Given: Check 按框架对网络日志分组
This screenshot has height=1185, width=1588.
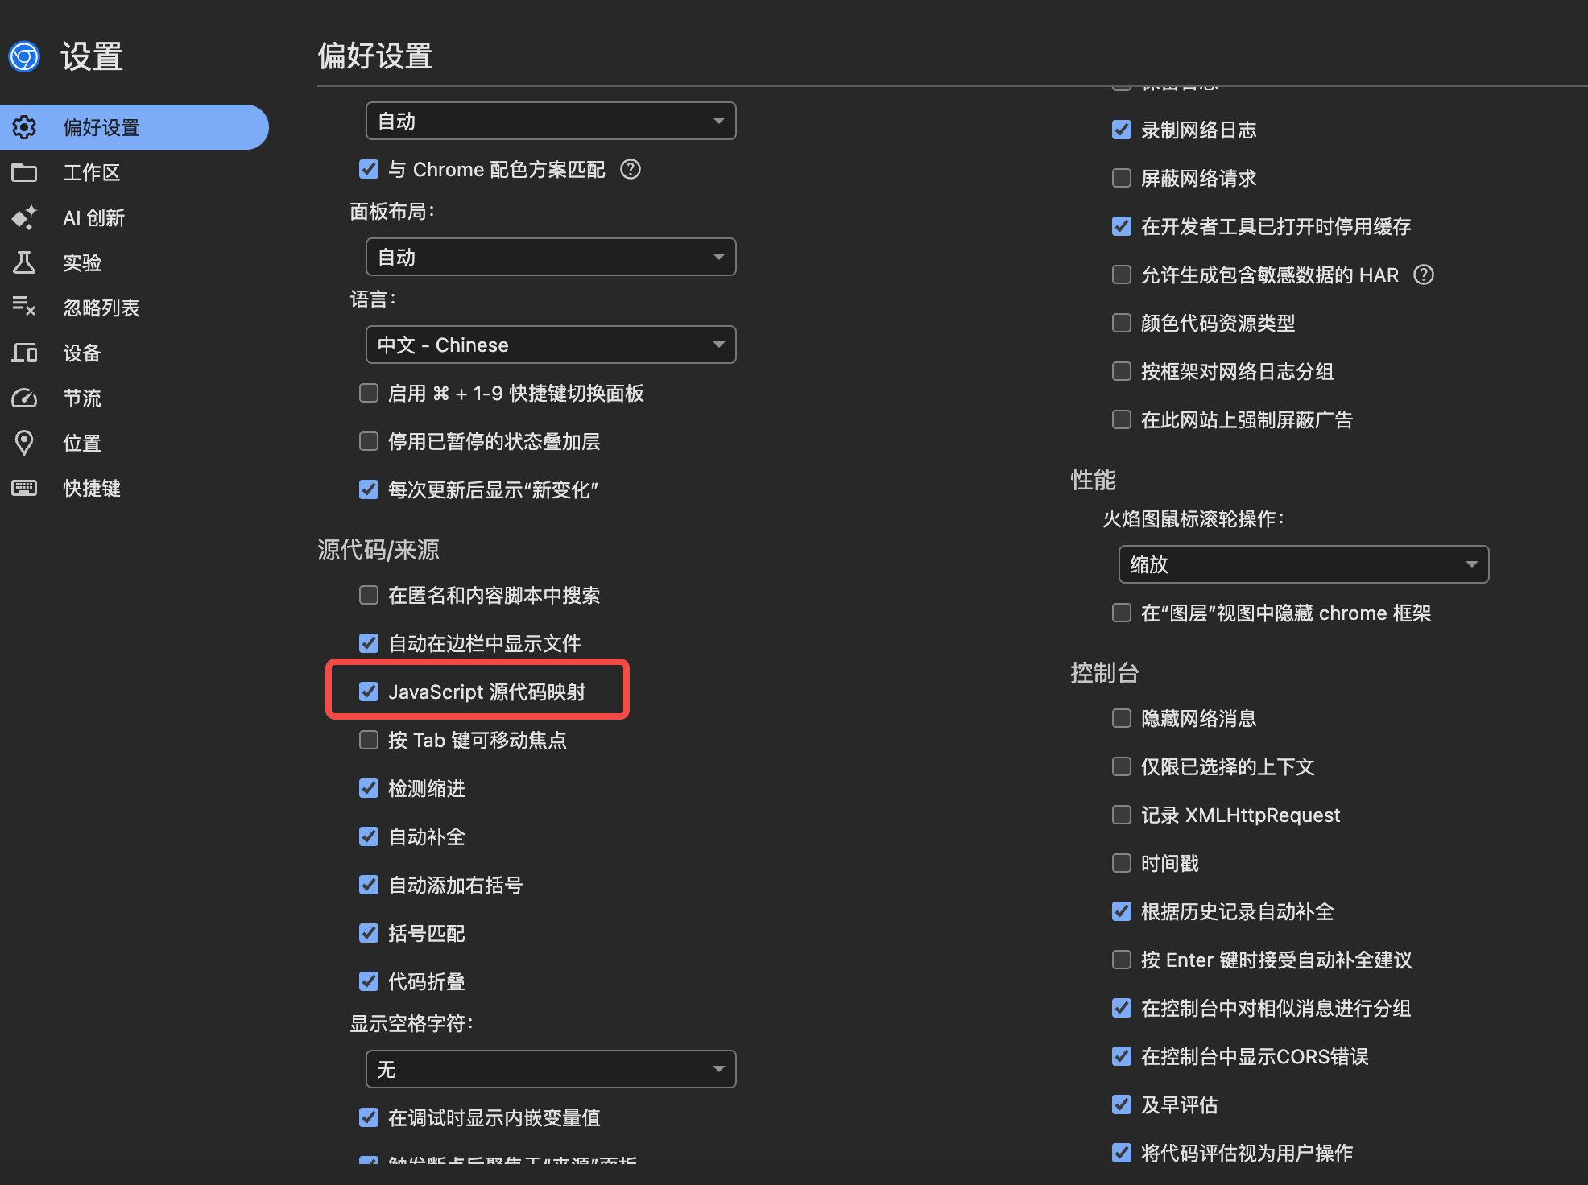Looking at the screenshot, I should tap(1122, 371).
